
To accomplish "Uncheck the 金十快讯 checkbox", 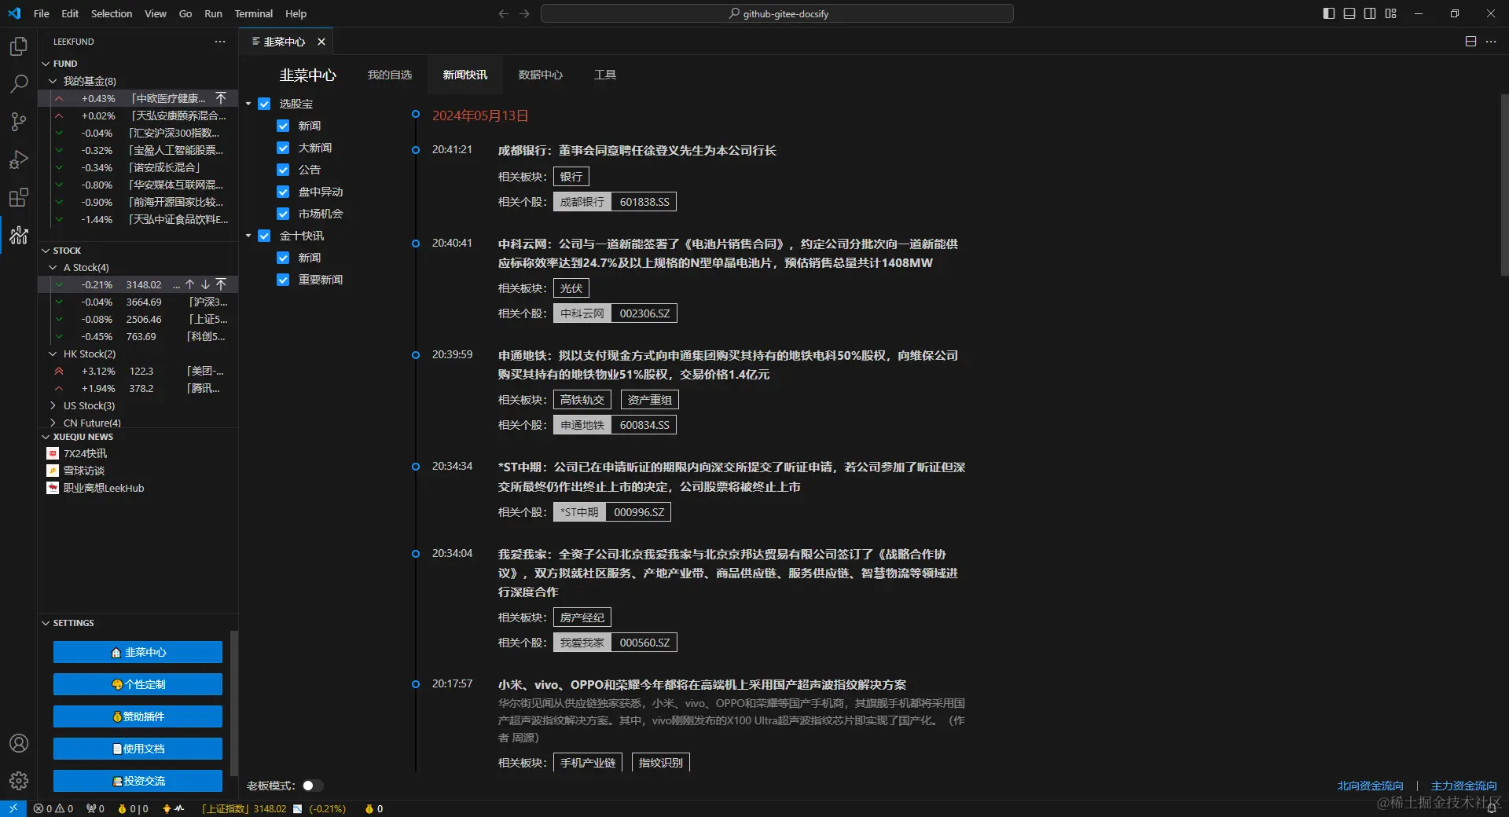I will click(x=264, y=236).
